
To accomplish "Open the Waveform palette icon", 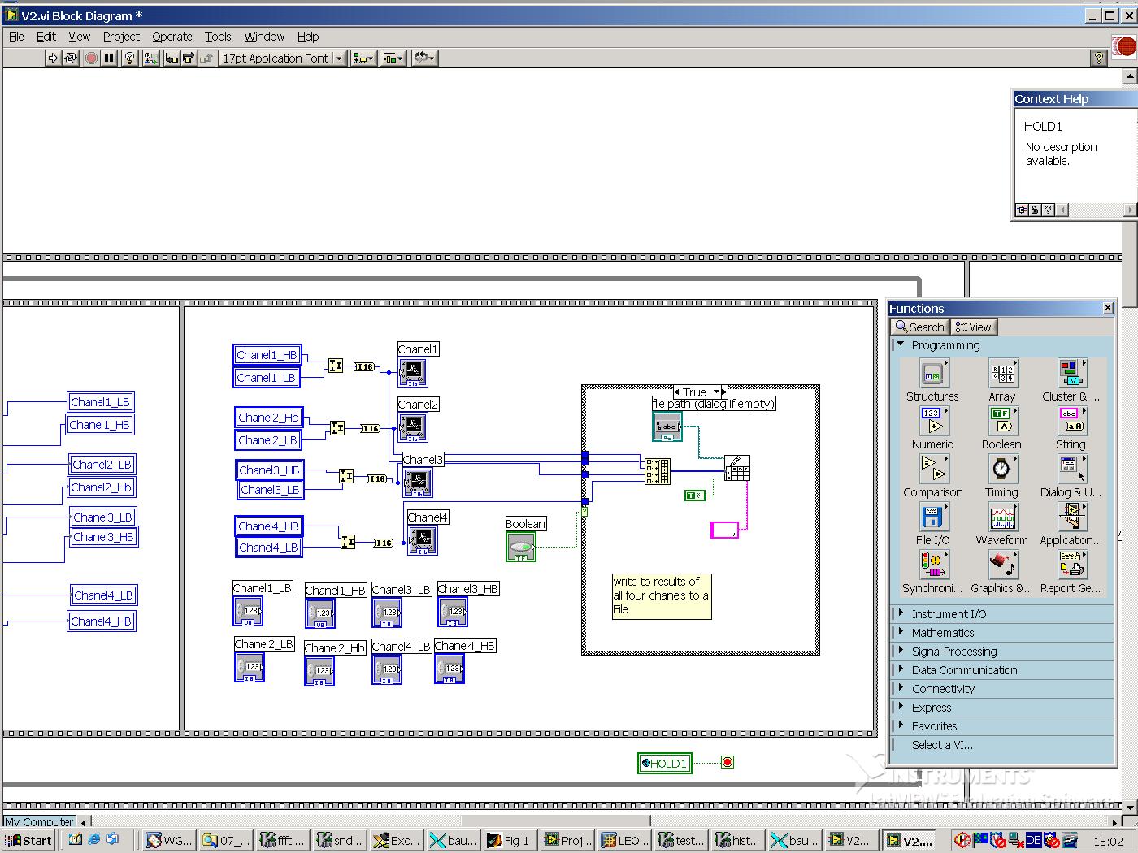I will click(x=1001, y=517).
